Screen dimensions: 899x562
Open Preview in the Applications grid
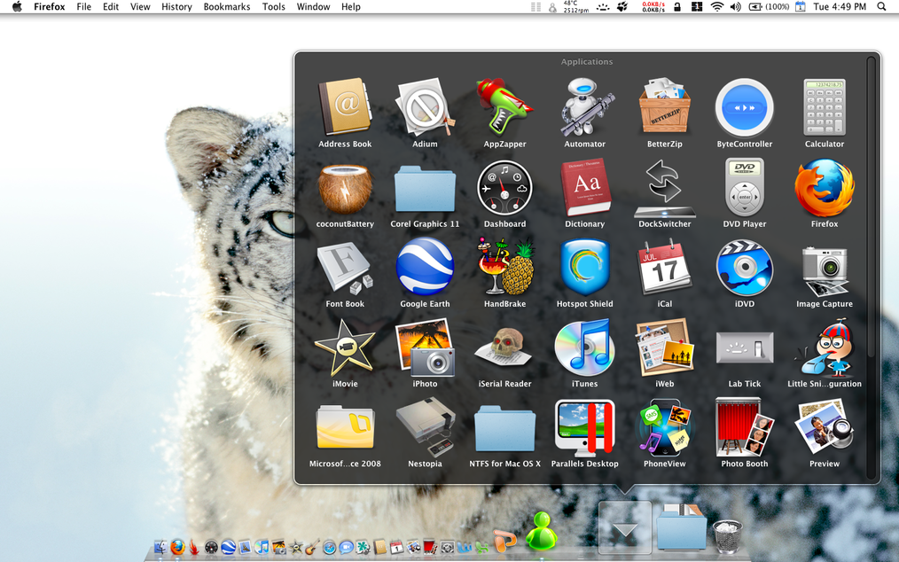pos(825,428)
